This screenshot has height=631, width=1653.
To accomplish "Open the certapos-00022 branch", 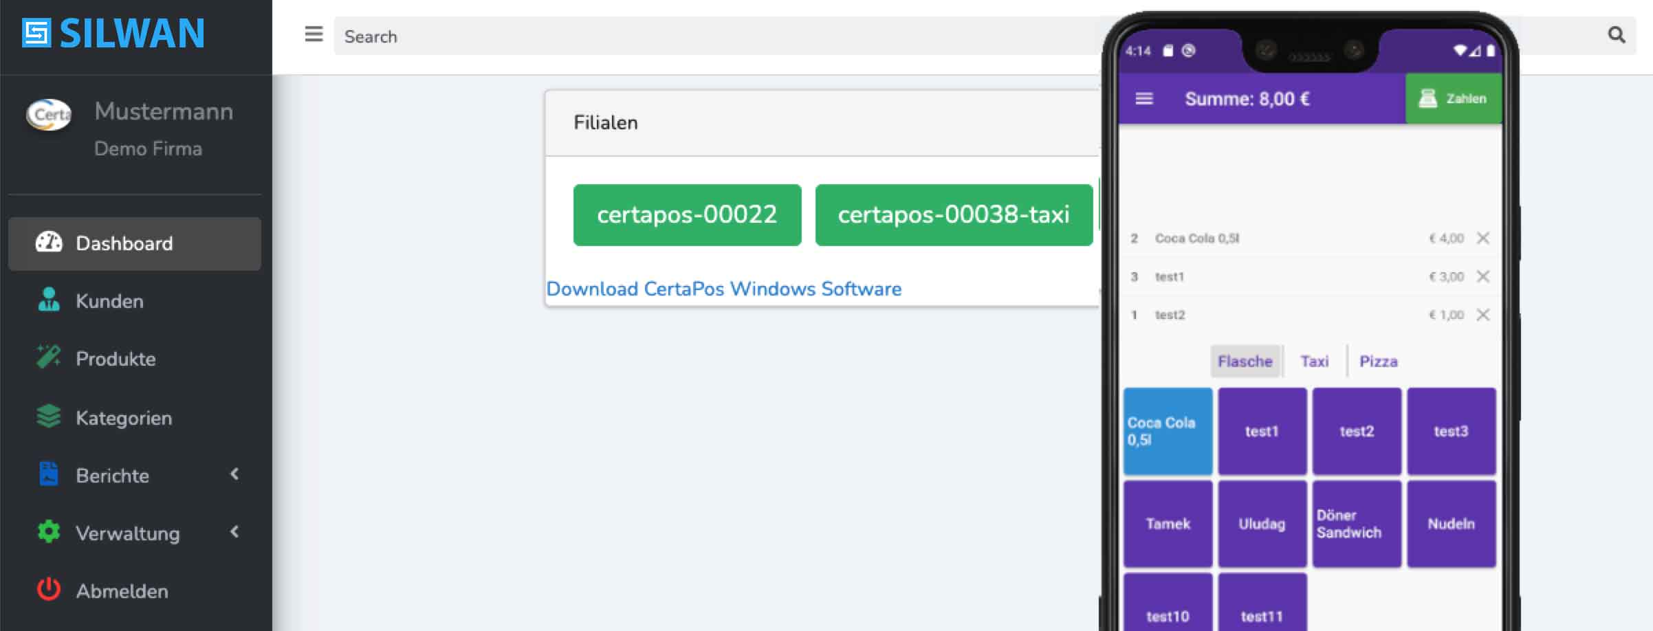I will 687,214.
